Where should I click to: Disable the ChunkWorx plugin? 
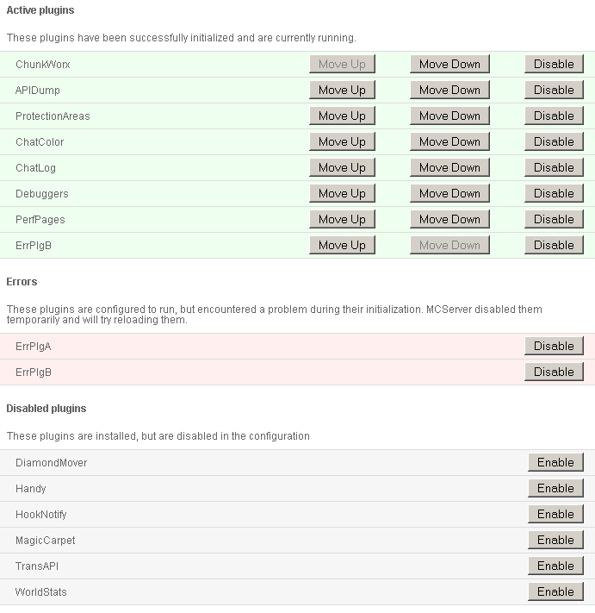tap(554, 64)
